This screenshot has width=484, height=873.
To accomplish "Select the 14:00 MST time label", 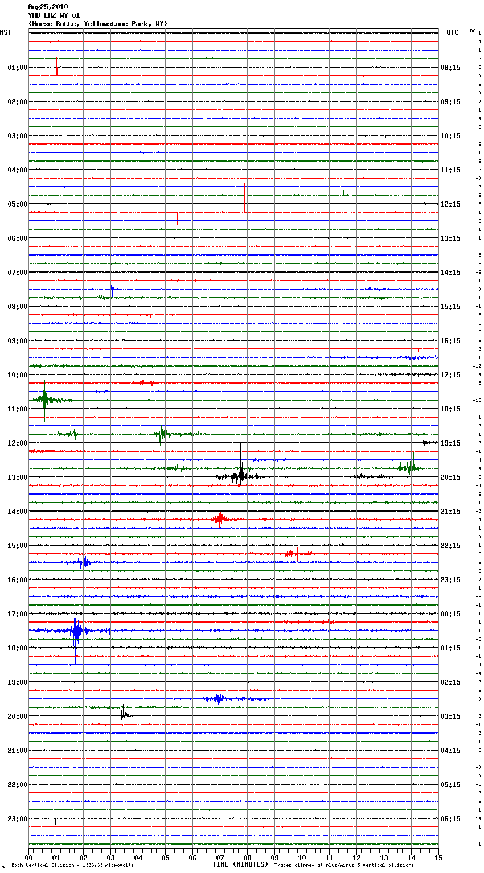I will 17,512.
